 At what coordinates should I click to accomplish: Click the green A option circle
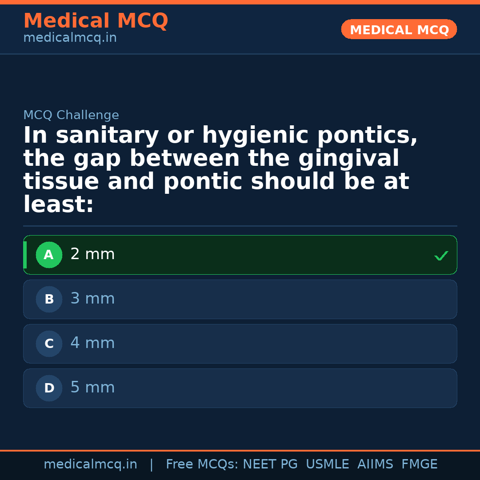(x=49, y=255)
